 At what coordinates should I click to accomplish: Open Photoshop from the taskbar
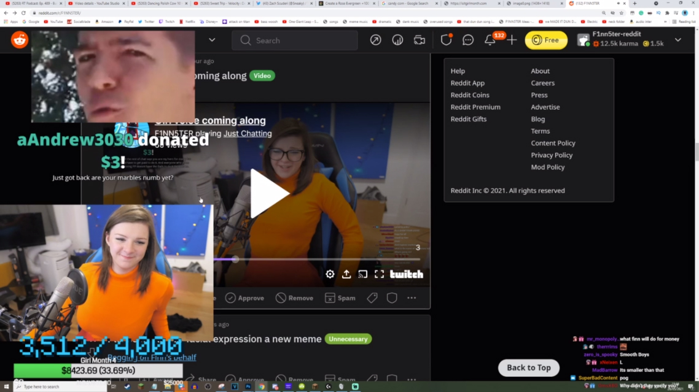pyautogui.click(x=248, y=386)
